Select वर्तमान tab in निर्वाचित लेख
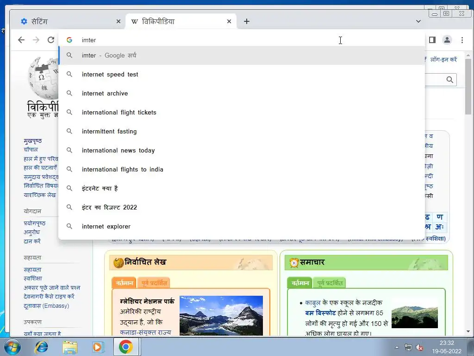This screenshot has height=356, width=474. [x=124, y=283]
